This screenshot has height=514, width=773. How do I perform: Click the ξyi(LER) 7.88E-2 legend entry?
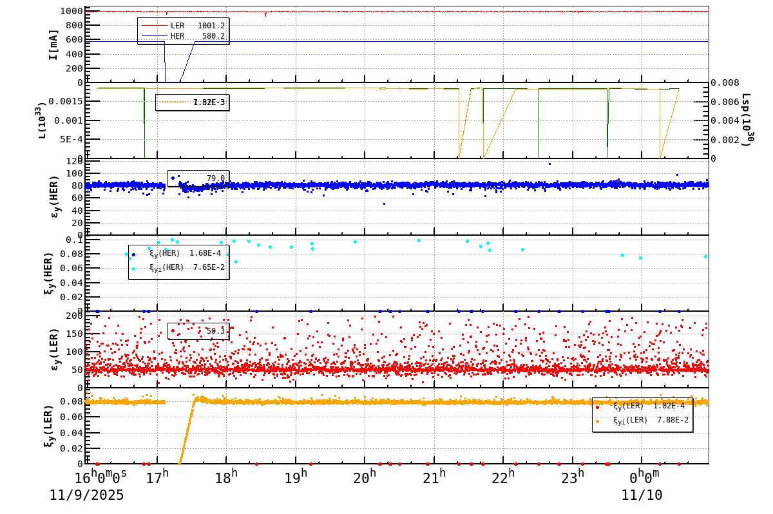pos(642,420)
